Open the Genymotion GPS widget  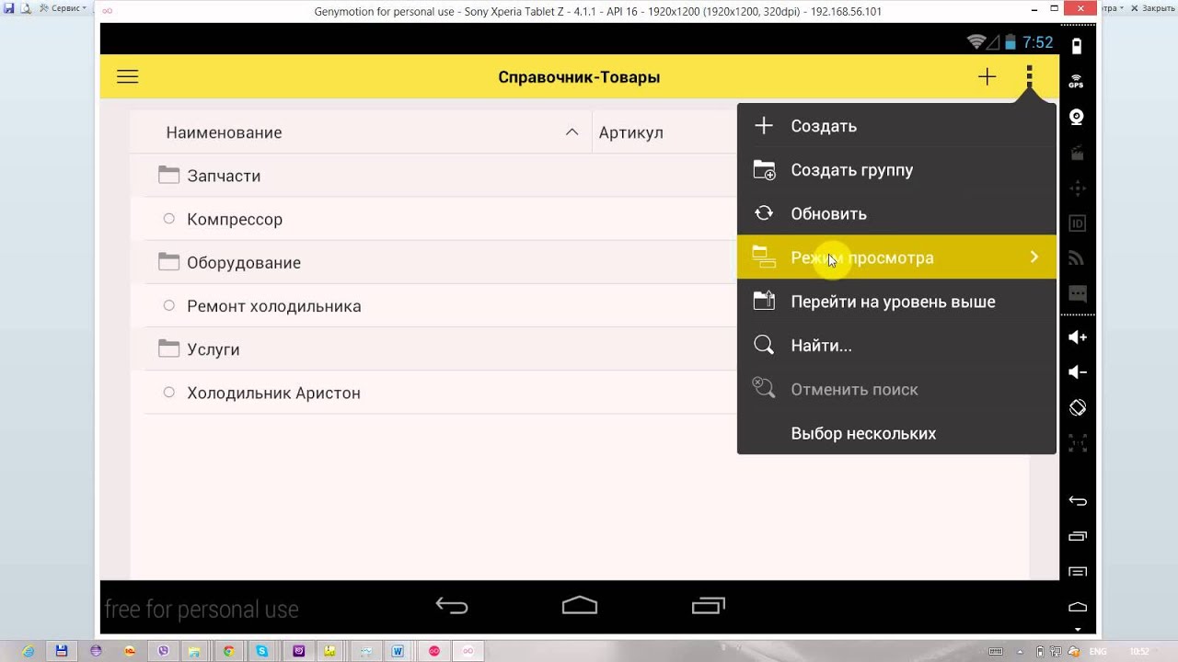click(x=1077, y=81)
